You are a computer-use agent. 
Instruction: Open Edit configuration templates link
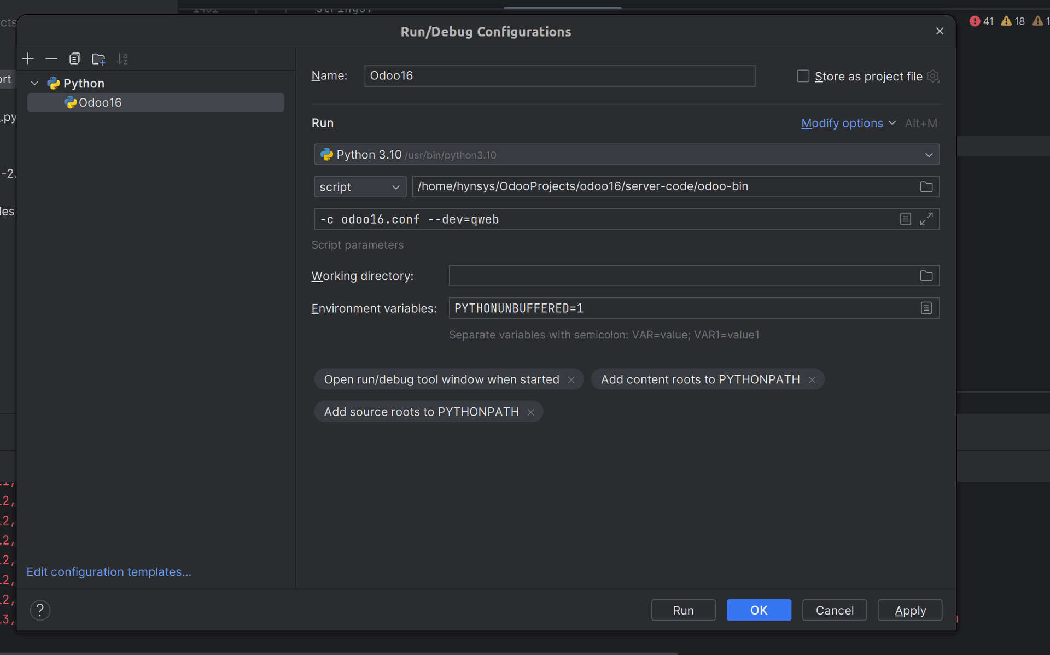[x=109, y=571]
